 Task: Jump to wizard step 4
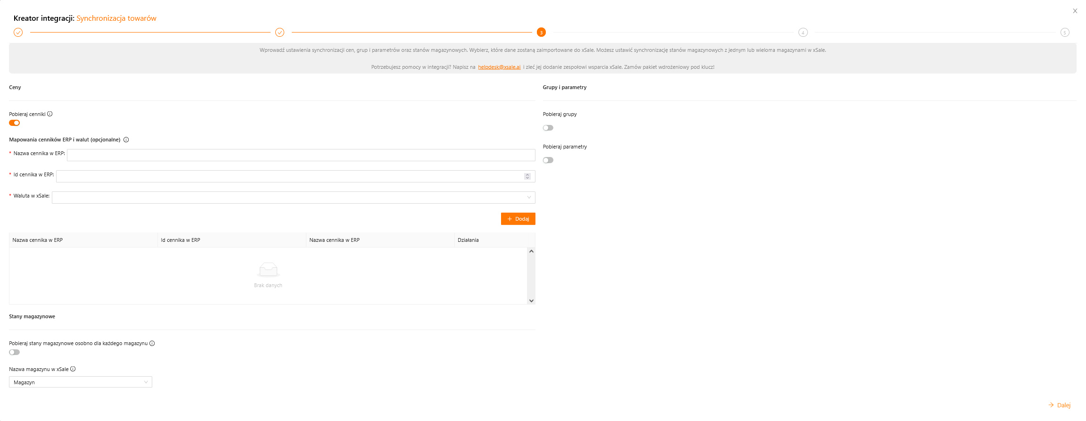803,33
